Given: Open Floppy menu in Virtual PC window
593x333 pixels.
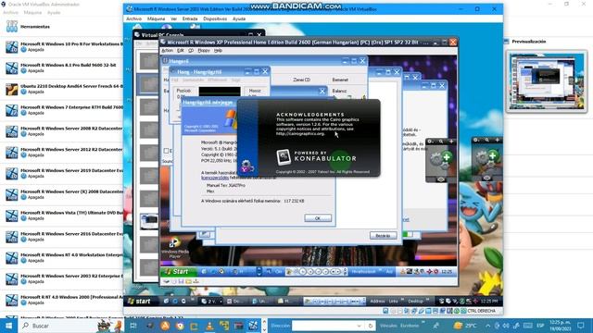Looking at the screenshot, I should 204,50.
